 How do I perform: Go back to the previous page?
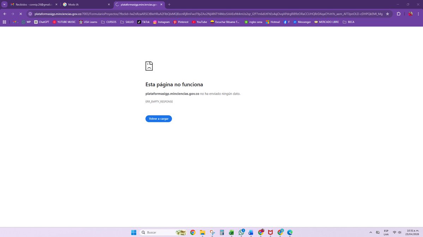point(5,14)
